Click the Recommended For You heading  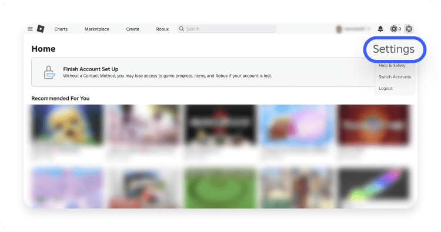(60, 98)
